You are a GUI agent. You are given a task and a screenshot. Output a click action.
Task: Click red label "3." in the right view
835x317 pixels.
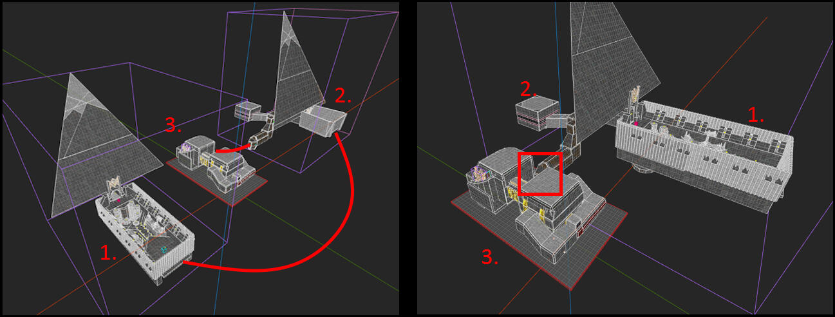pos(491,258)
